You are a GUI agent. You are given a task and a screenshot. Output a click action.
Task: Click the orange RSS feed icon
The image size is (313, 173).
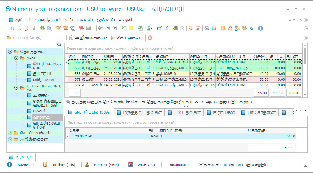tap(223, 28)
